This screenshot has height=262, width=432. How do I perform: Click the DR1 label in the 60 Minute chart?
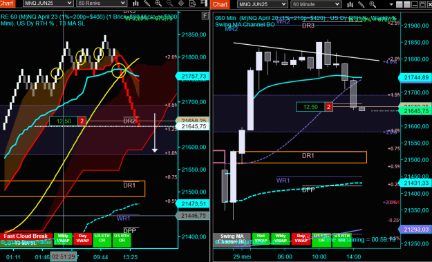[x=308, y=156]
